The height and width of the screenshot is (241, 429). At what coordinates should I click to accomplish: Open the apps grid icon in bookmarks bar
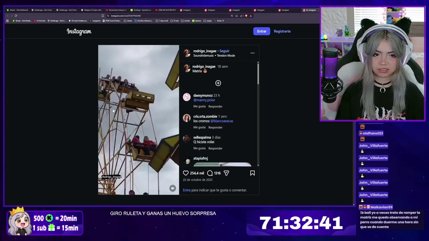click(7, 21)
